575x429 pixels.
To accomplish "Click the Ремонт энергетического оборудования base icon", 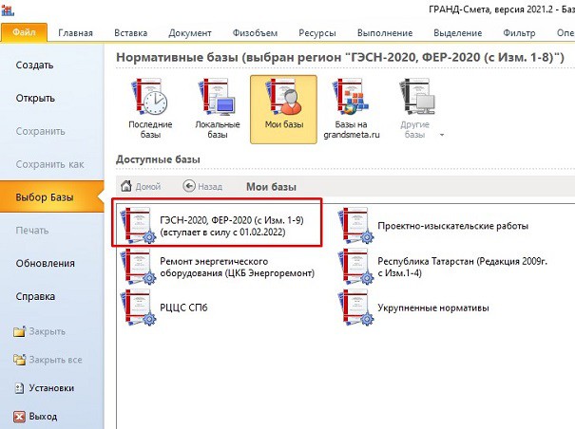I will click(x=139, y=267).
